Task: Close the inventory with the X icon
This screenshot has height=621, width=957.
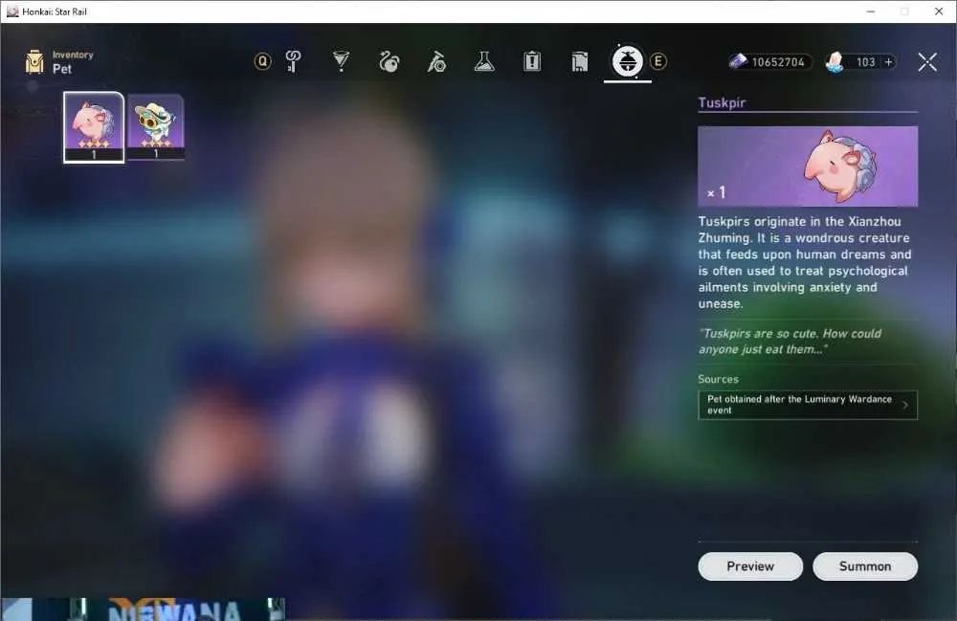Action: (x=927, y=61)
